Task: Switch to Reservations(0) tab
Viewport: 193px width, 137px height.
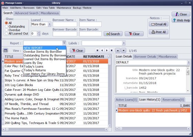Action: 173,99
